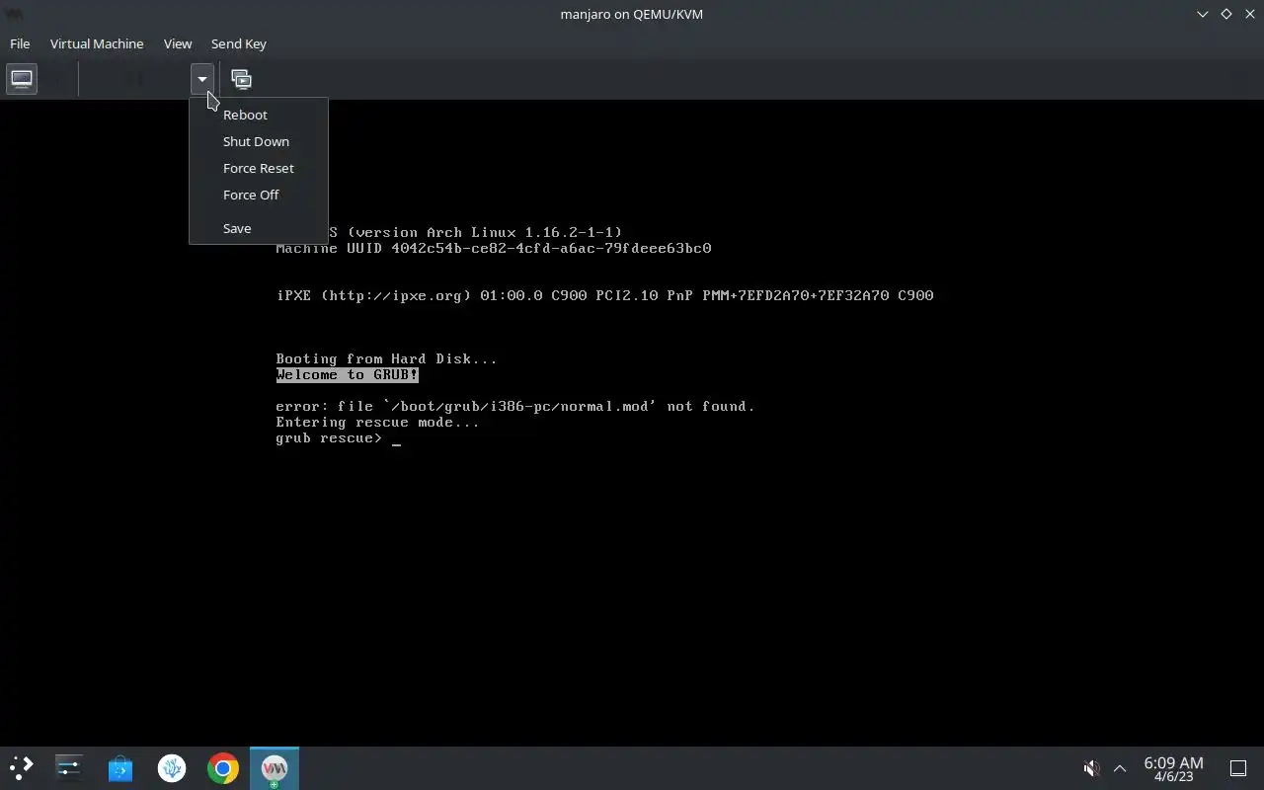Choose Save to save VM state
This screenshot has height=790, width=1264.
tap(237, 228)
